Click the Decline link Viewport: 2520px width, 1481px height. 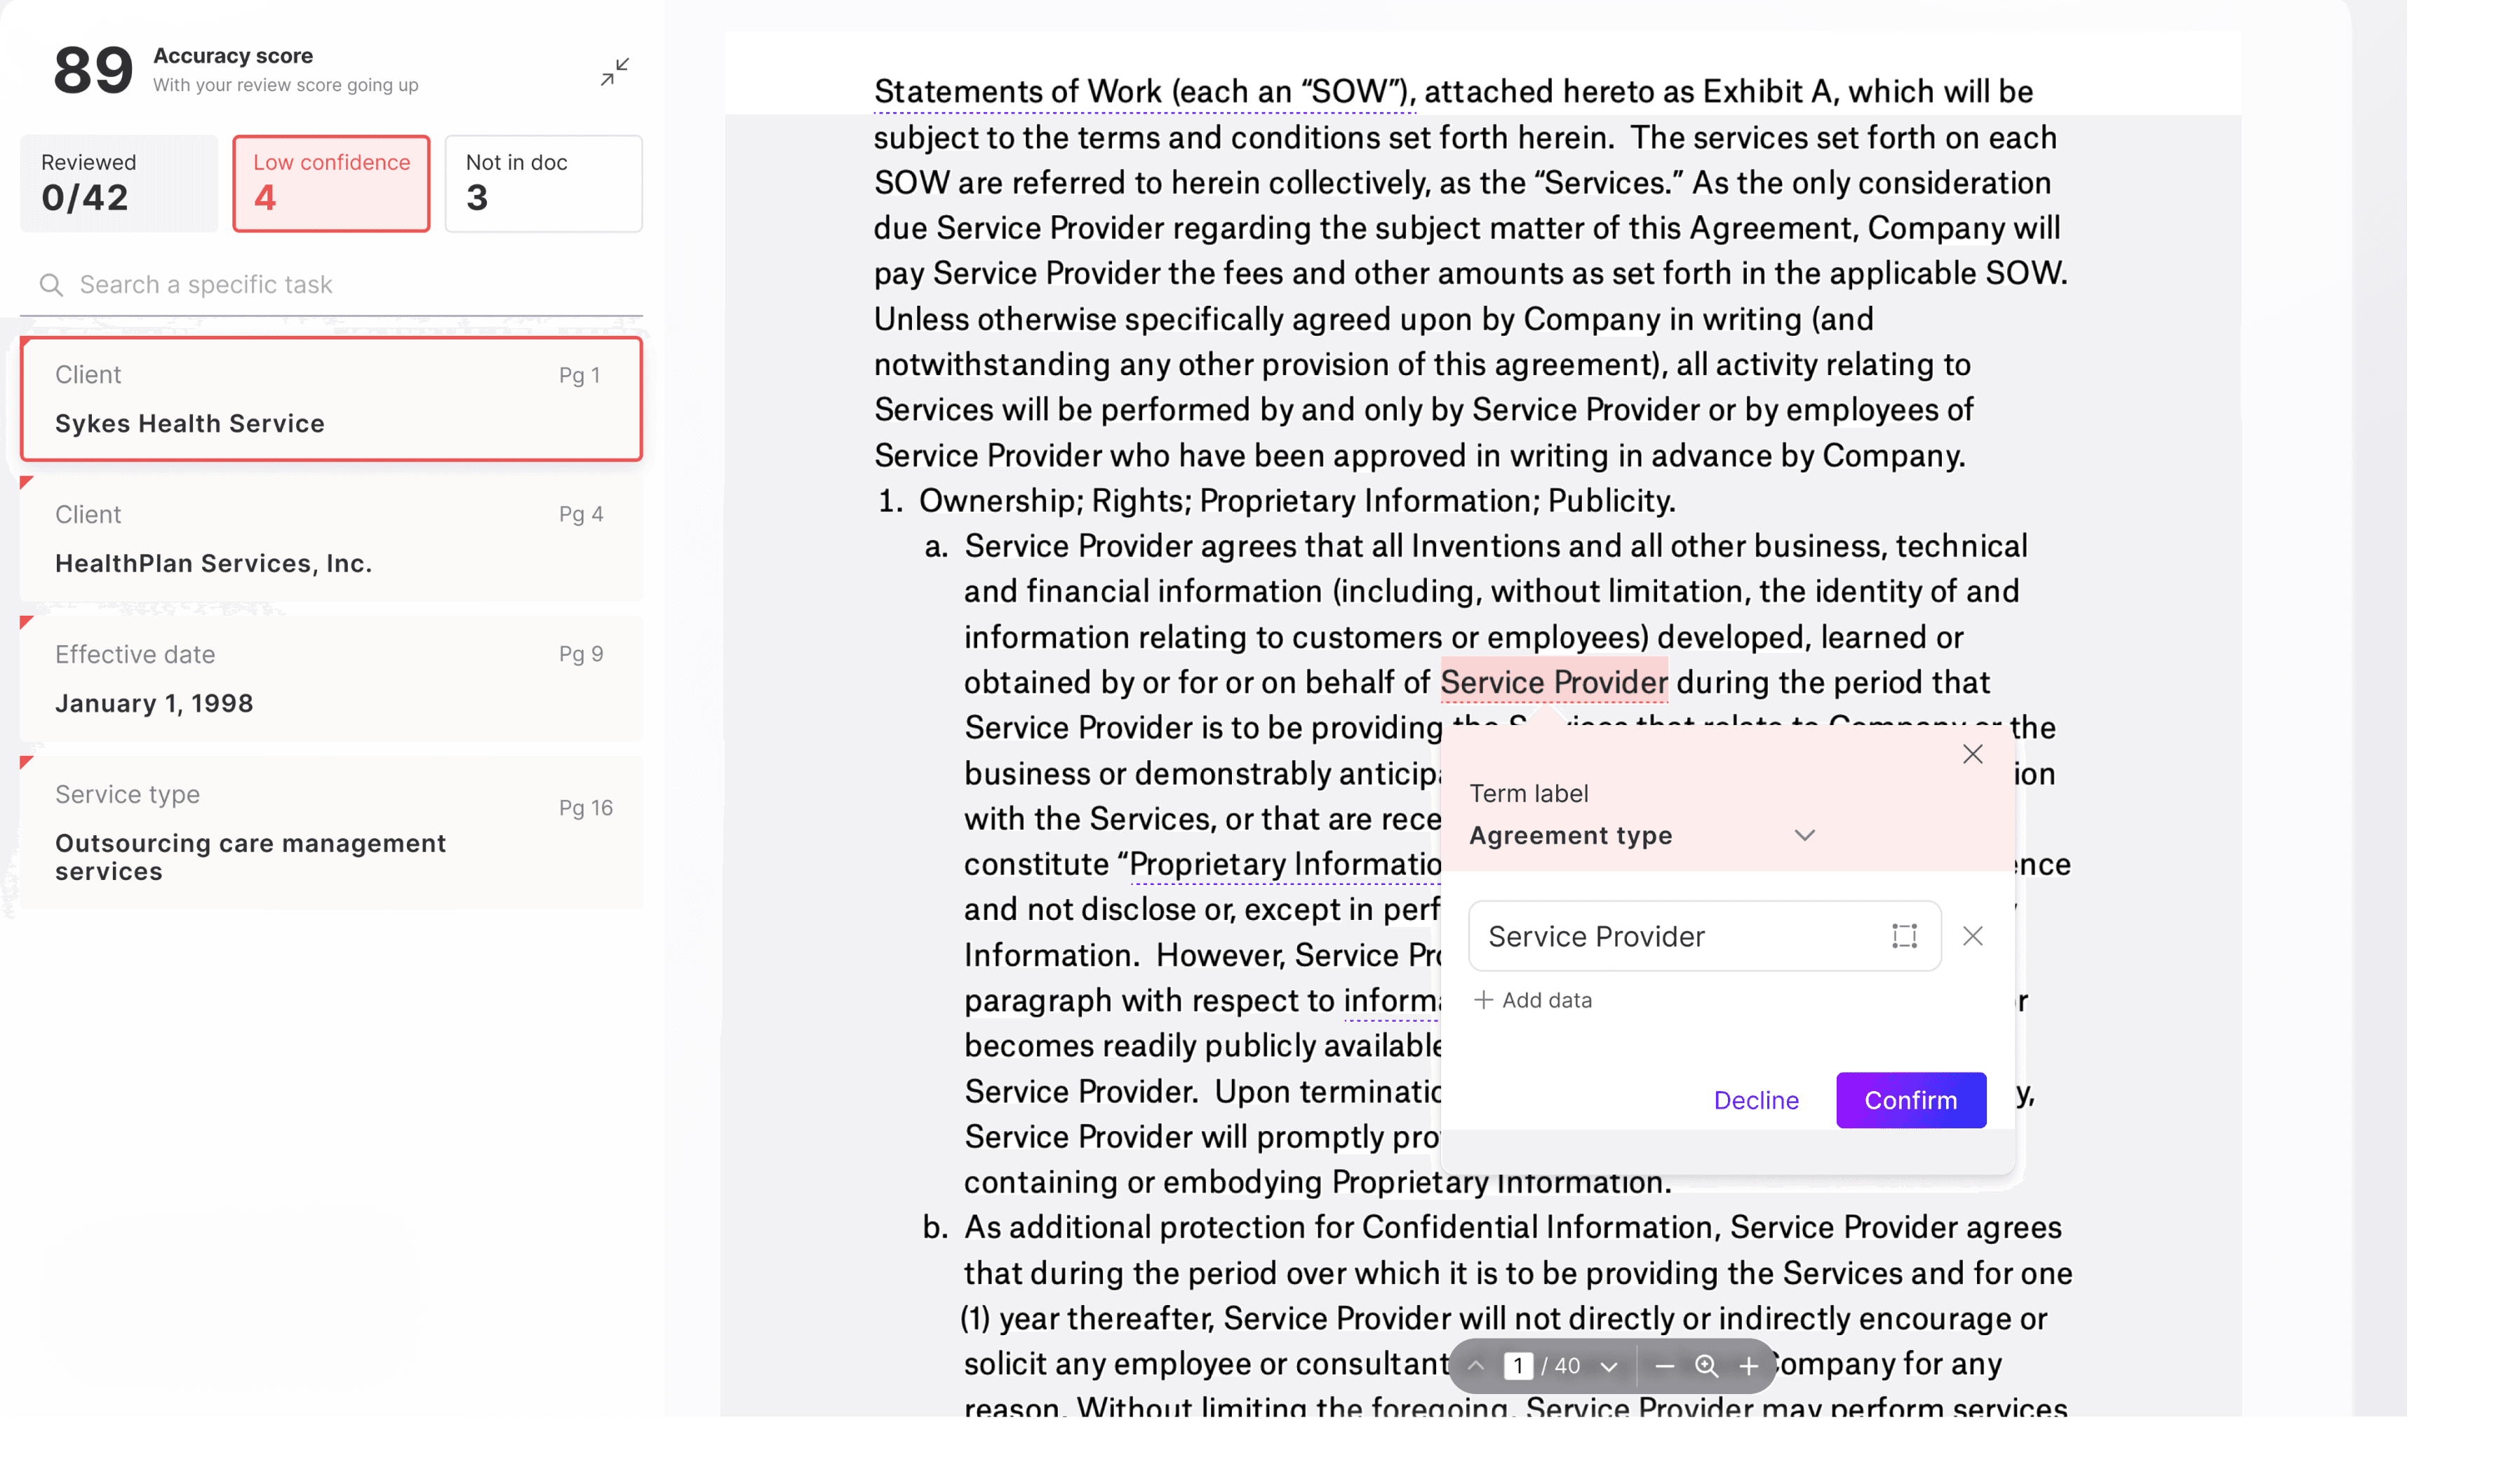click(x=1756, y=1100)
